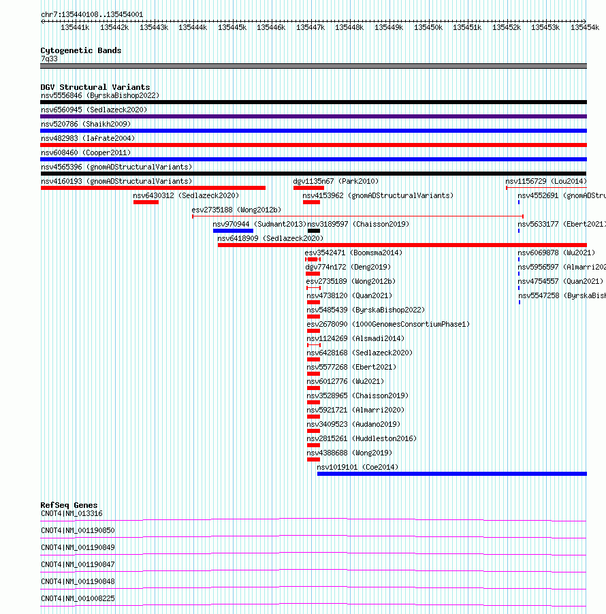
Task: Open the CNOT4|NM_001190848 transcript label
Action: (78, 581)
